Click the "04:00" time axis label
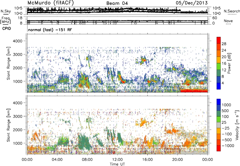240x166 pixels. pyautogui.click(x=57, y=159)
